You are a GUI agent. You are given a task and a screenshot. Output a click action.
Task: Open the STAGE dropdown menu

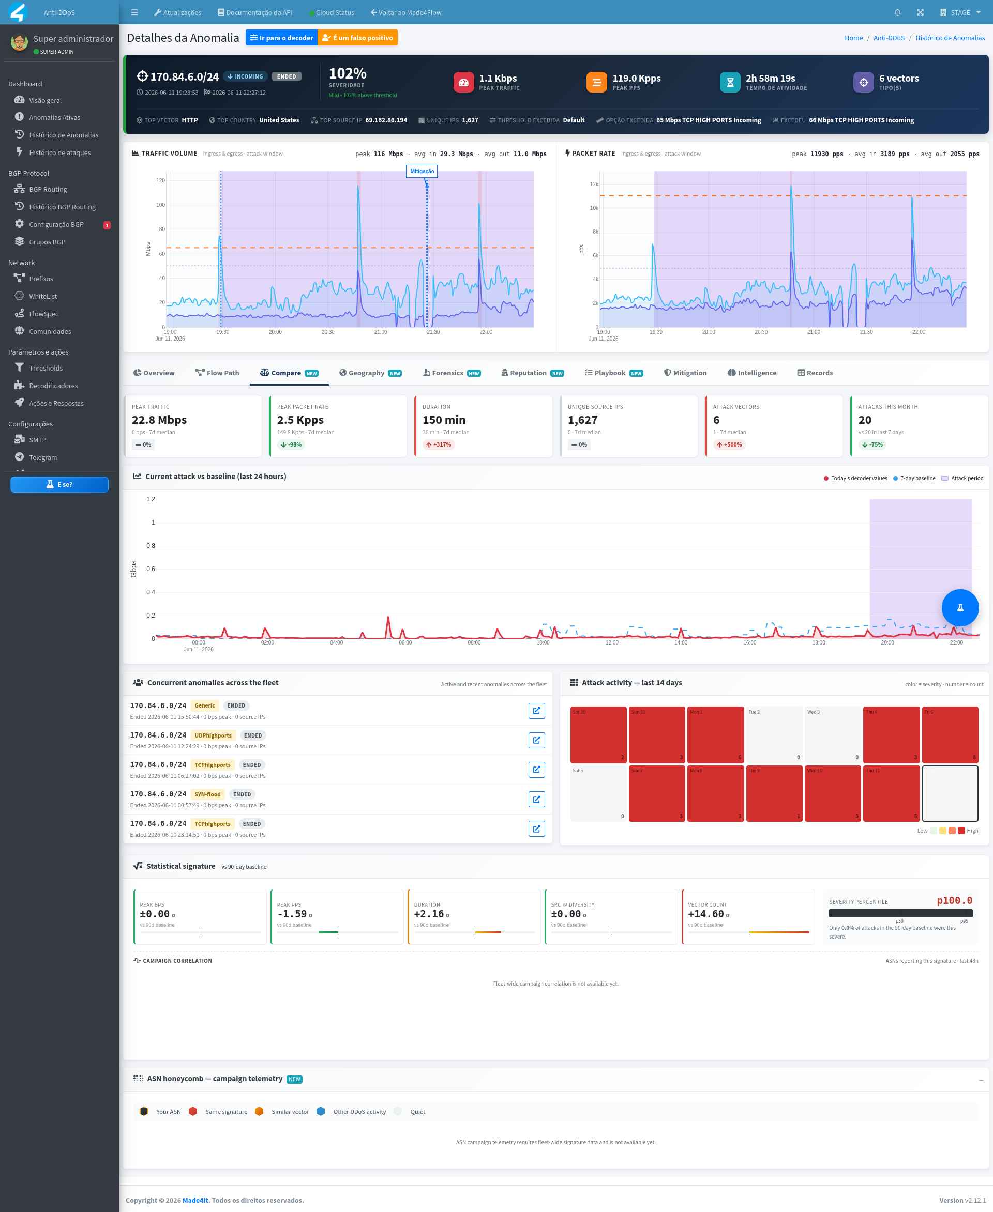(959, 12)
